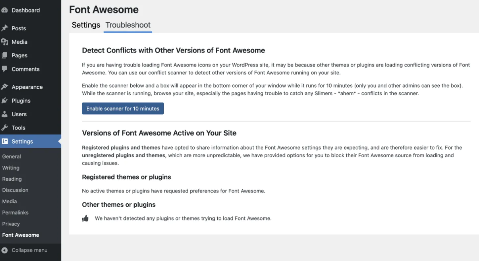Open Font Awesome settings submenu link
Screen dimensions: 479x261
point(21,235)
